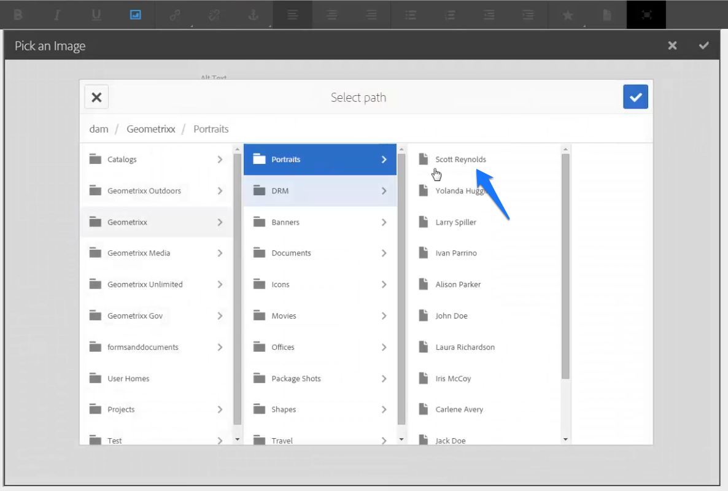Apply italic formatting
728x491 pixels.
pyautogui.click(x=56, y=14)
